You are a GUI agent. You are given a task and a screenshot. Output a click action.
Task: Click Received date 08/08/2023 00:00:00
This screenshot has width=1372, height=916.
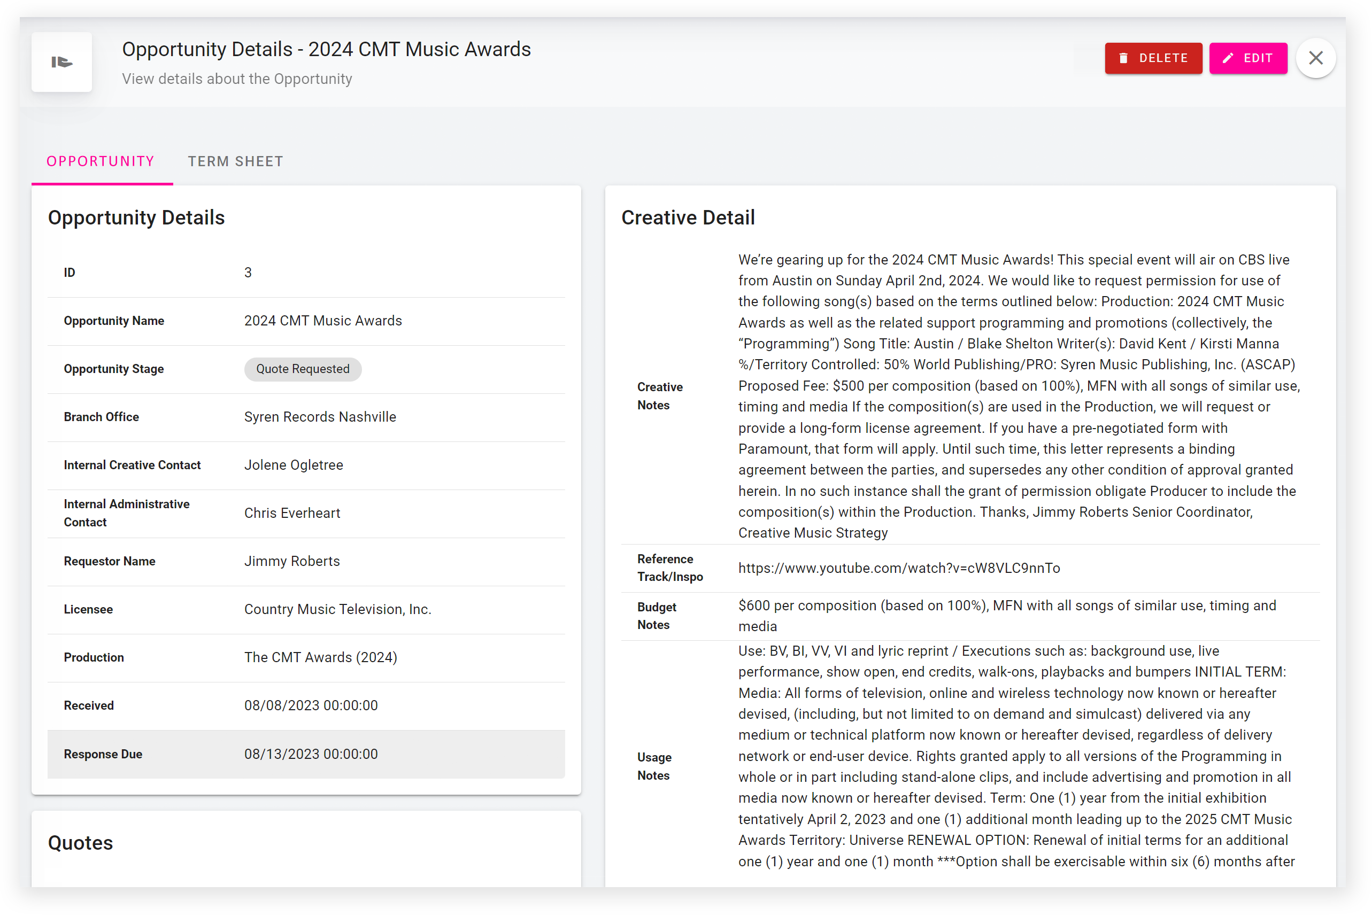click(x=311, y=705)
